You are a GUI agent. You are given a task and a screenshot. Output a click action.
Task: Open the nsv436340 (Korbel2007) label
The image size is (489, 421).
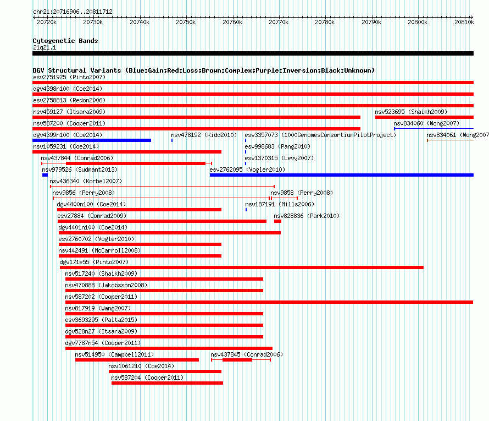tap(86, 181)
